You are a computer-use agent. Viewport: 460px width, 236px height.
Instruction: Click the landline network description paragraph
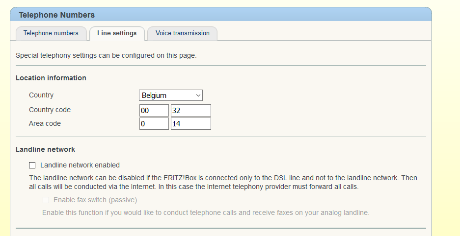tap(223, 182)
